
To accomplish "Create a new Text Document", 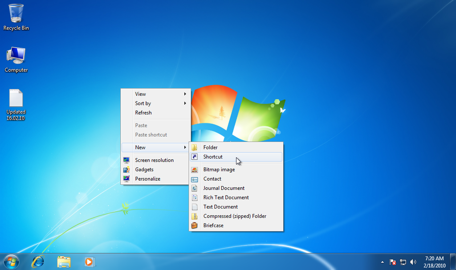I will (x=220, y=207).
